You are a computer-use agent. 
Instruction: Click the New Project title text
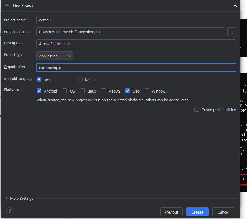click(23, 5)
